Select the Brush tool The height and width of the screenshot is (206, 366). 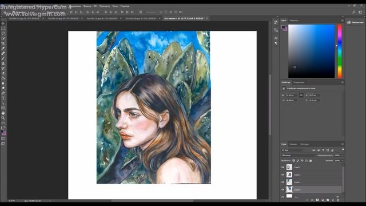pos(3,58)
